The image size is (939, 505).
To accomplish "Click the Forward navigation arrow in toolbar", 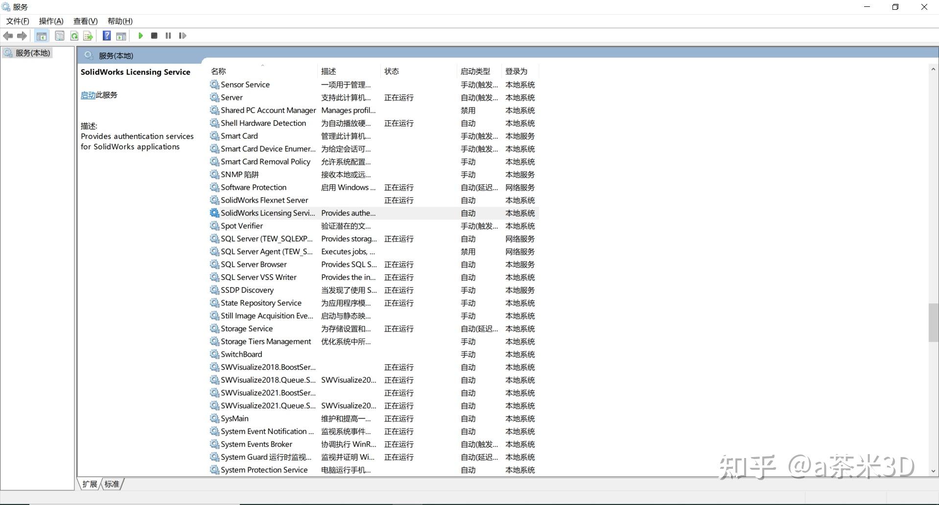I will click(22, 36).
